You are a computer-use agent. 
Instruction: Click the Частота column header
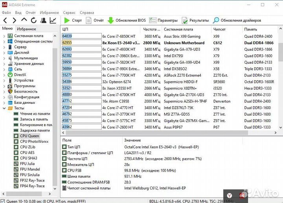[151, 29]
